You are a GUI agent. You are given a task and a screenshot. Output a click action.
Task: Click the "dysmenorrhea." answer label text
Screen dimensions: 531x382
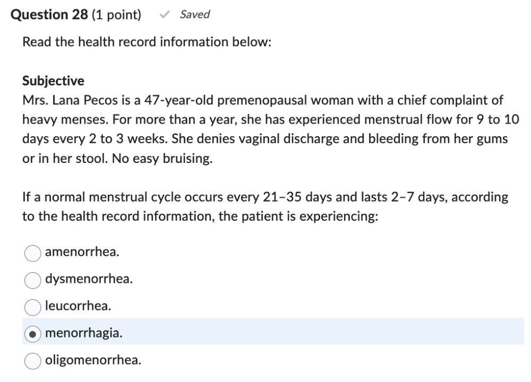[x=89, y=279]
